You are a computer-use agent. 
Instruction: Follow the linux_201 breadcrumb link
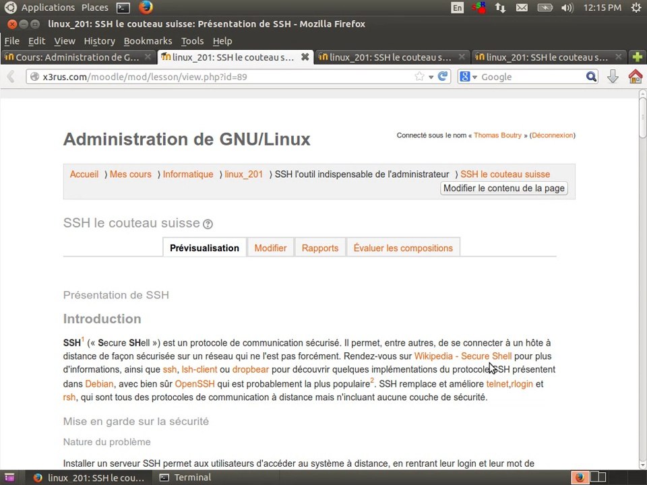click(x=243, y=174)
